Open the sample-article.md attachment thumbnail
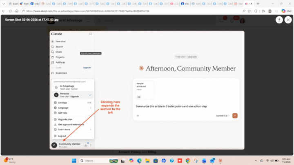Screen dimensions: 294x165 coord(145,90)
